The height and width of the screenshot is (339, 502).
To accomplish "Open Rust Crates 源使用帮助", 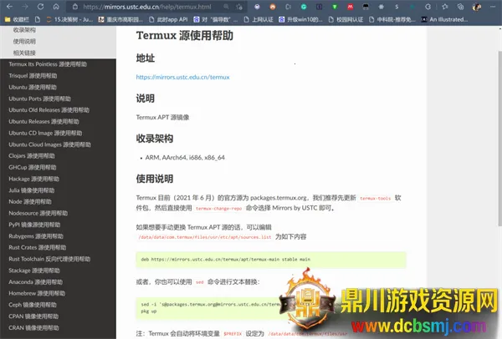I will pos(38,247).
